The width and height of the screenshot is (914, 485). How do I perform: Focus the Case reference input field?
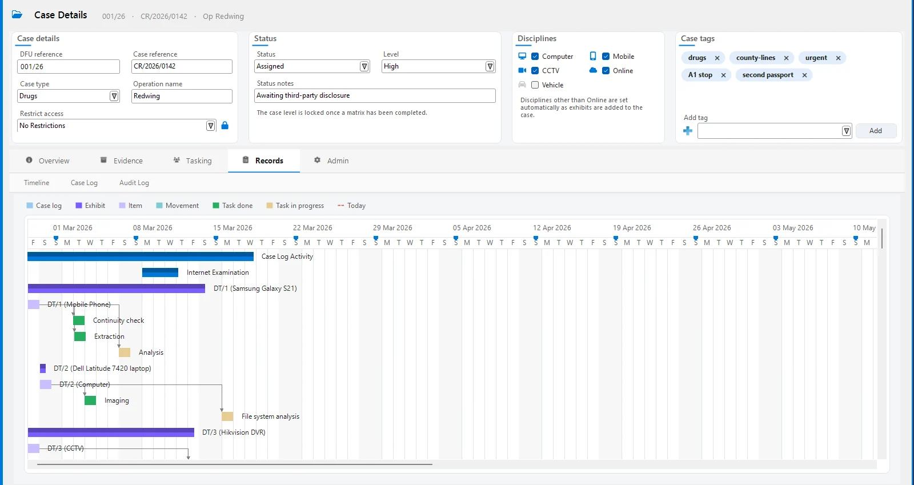[x=182, y=66]
